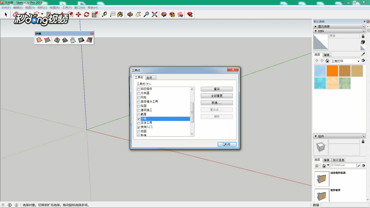Screen dimensions: 370x208
Task: Open the 3D Warehouse icon
Action: point(164,15)
